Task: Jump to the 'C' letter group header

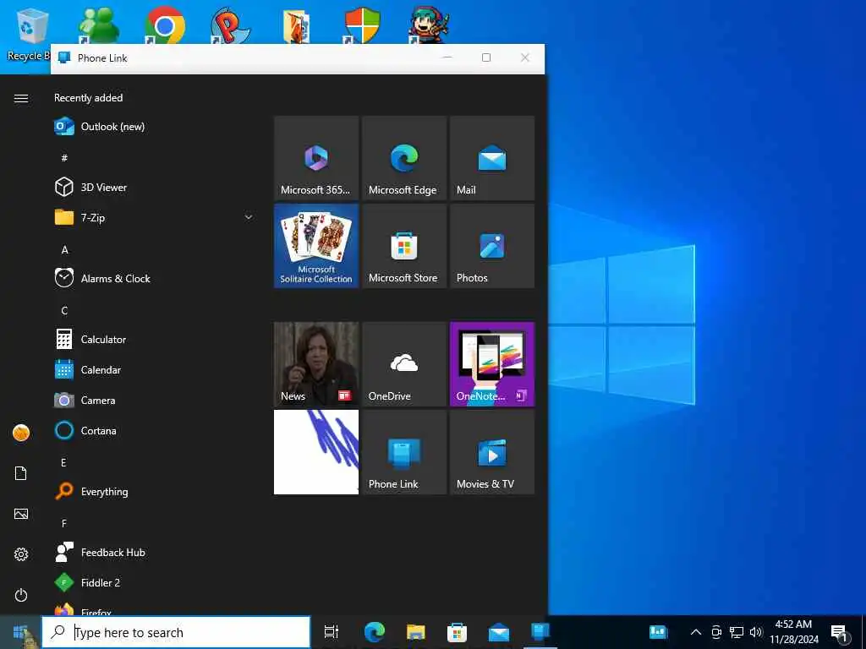Action: pos(64,310)
